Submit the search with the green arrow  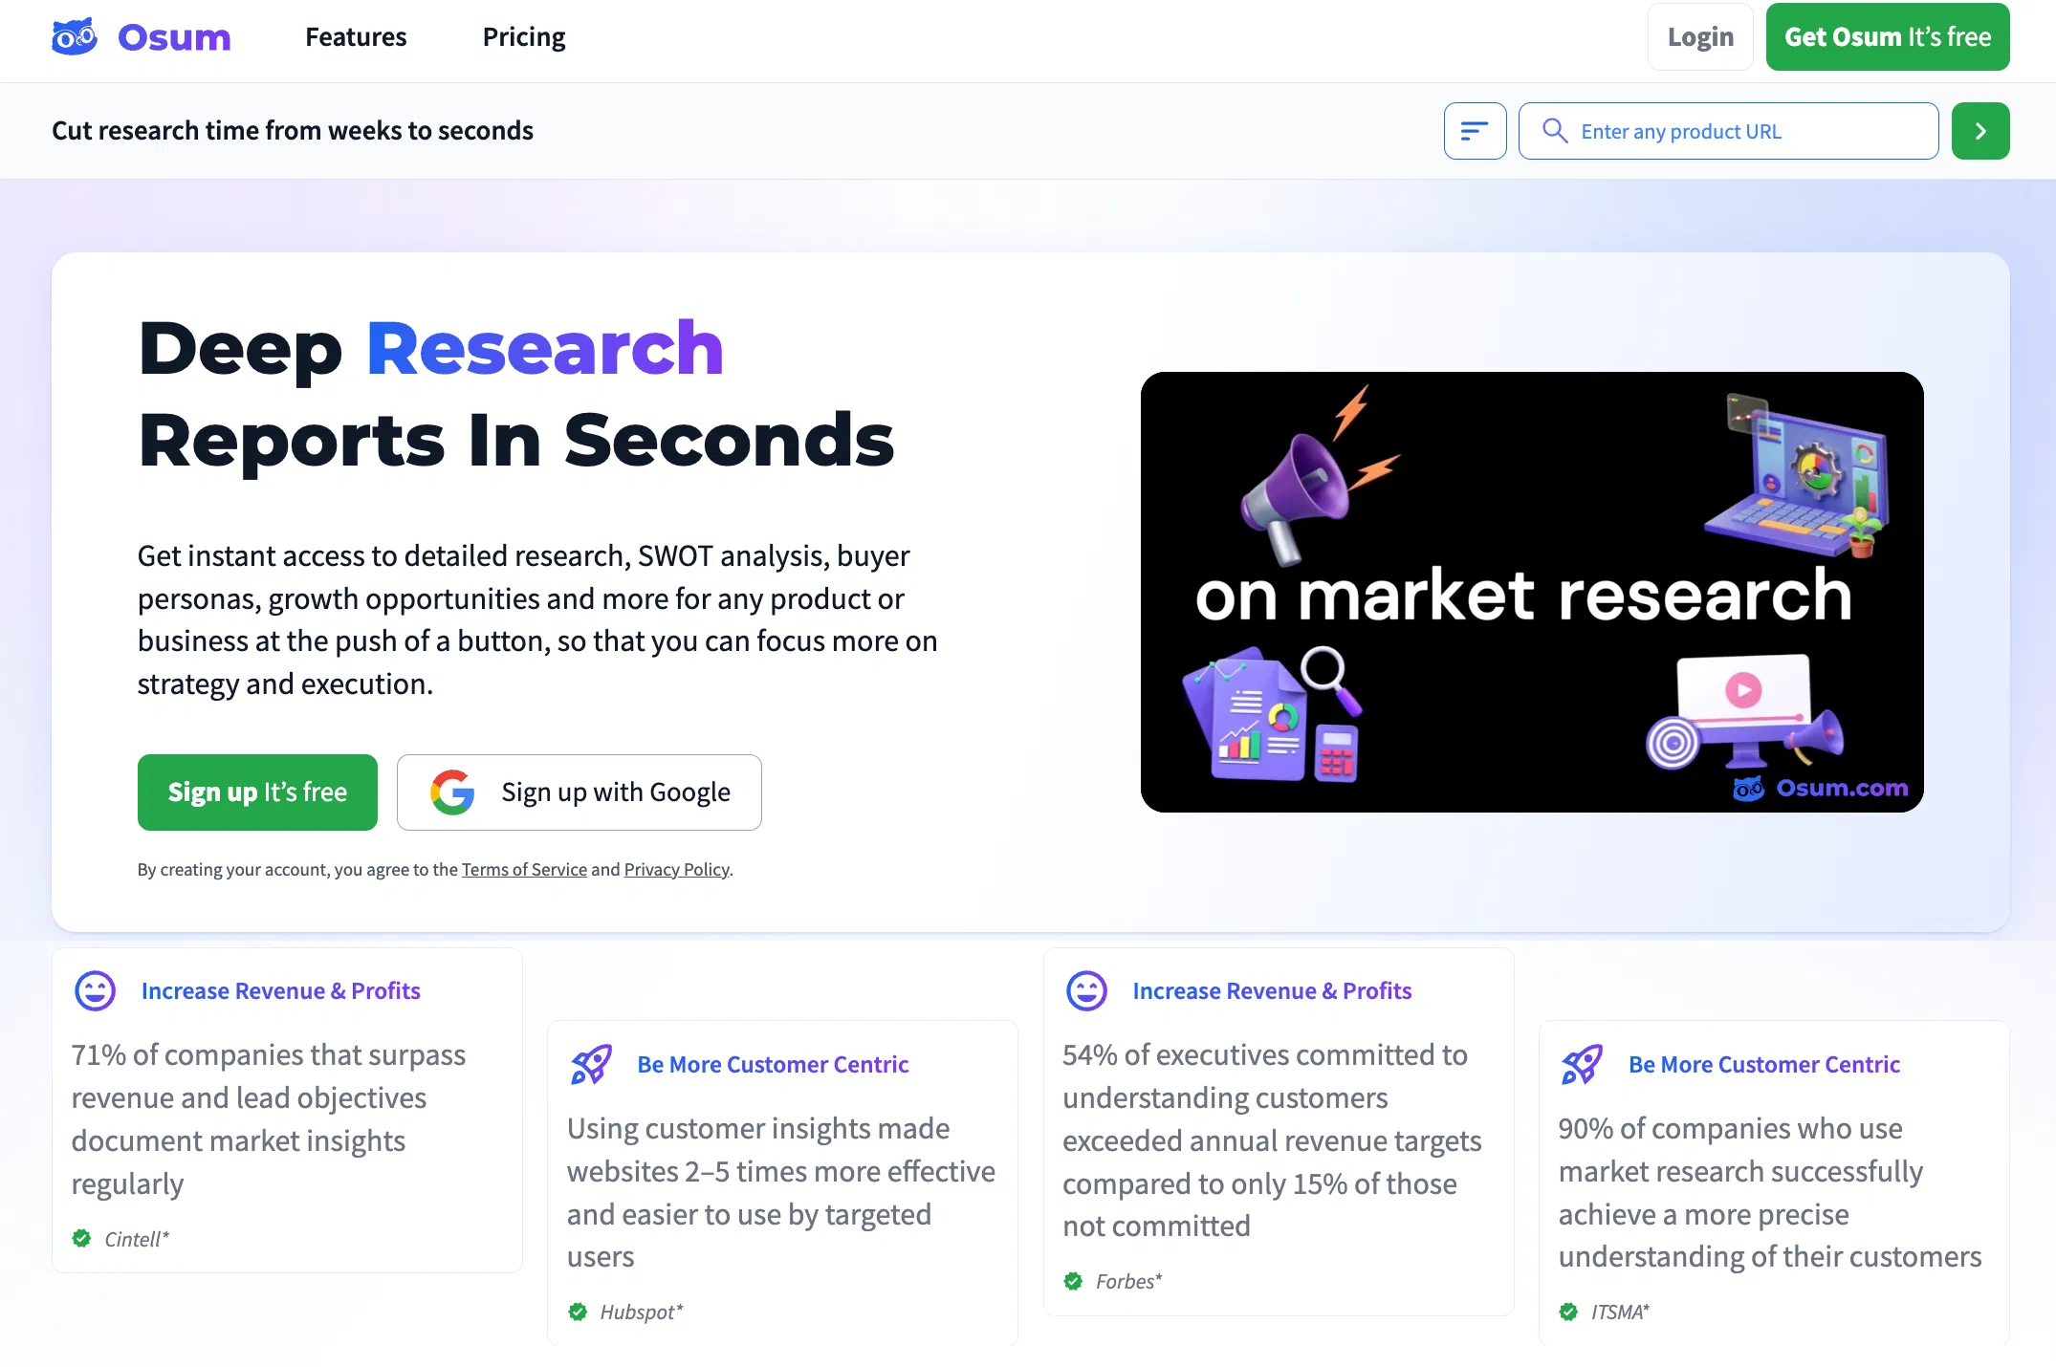[1979, 131]
